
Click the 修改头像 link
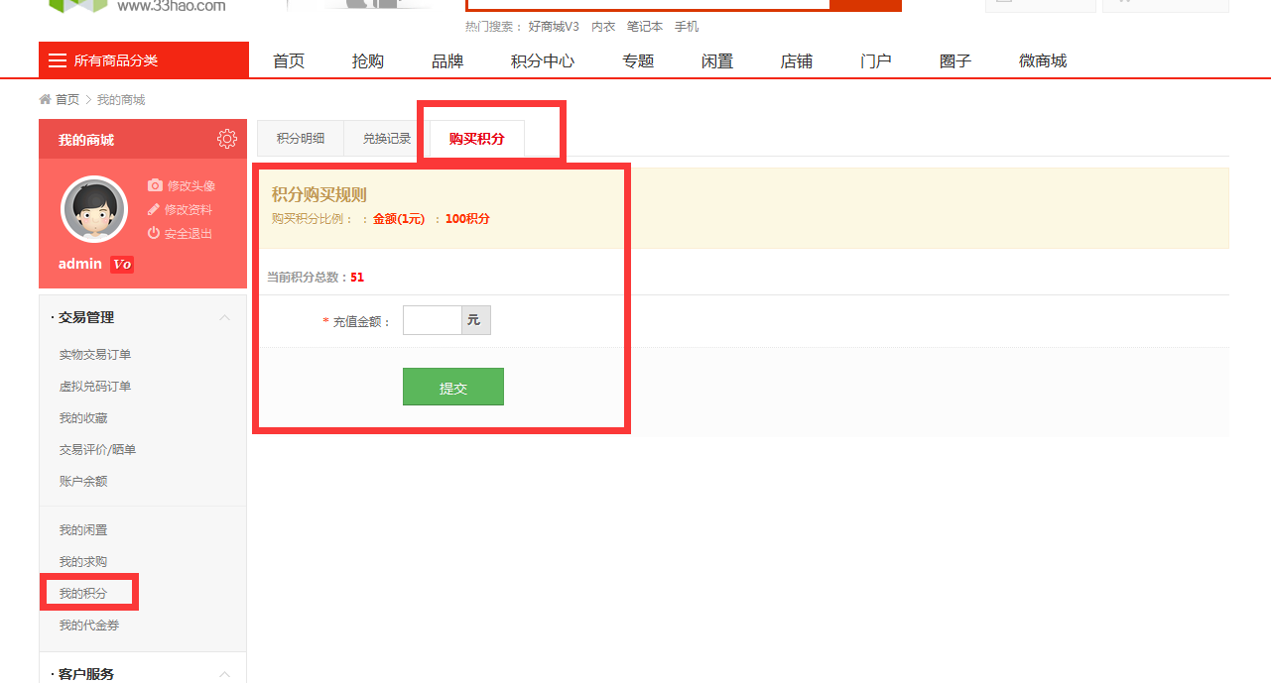191,185
